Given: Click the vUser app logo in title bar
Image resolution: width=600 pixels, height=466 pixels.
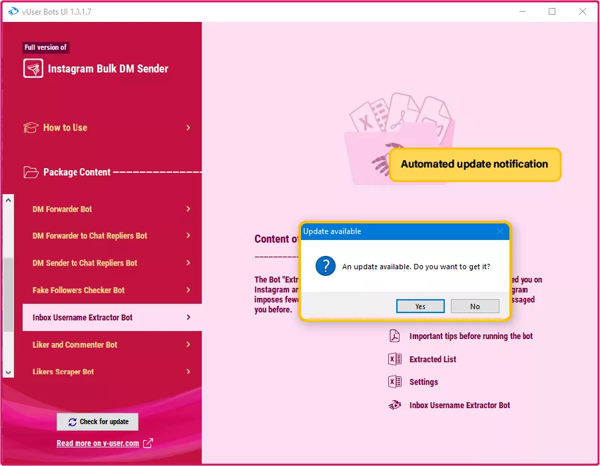Looking at the screenshot, I should [13, 11].
